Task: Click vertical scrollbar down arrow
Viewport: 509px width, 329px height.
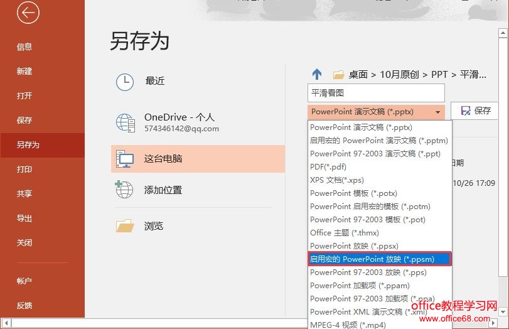Action: click(x=503, y=312)
